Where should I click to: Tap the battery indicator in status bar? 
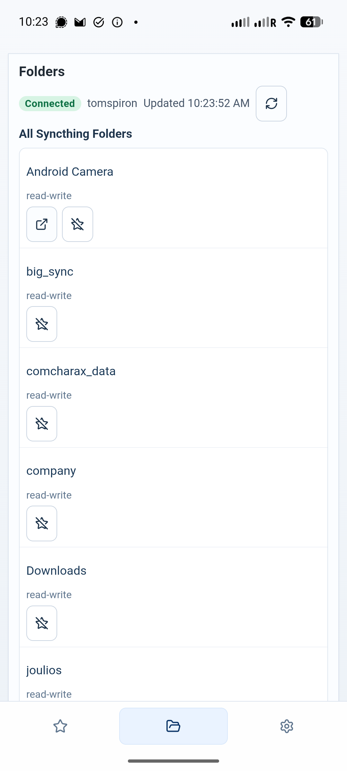click(x=311, y=22)
